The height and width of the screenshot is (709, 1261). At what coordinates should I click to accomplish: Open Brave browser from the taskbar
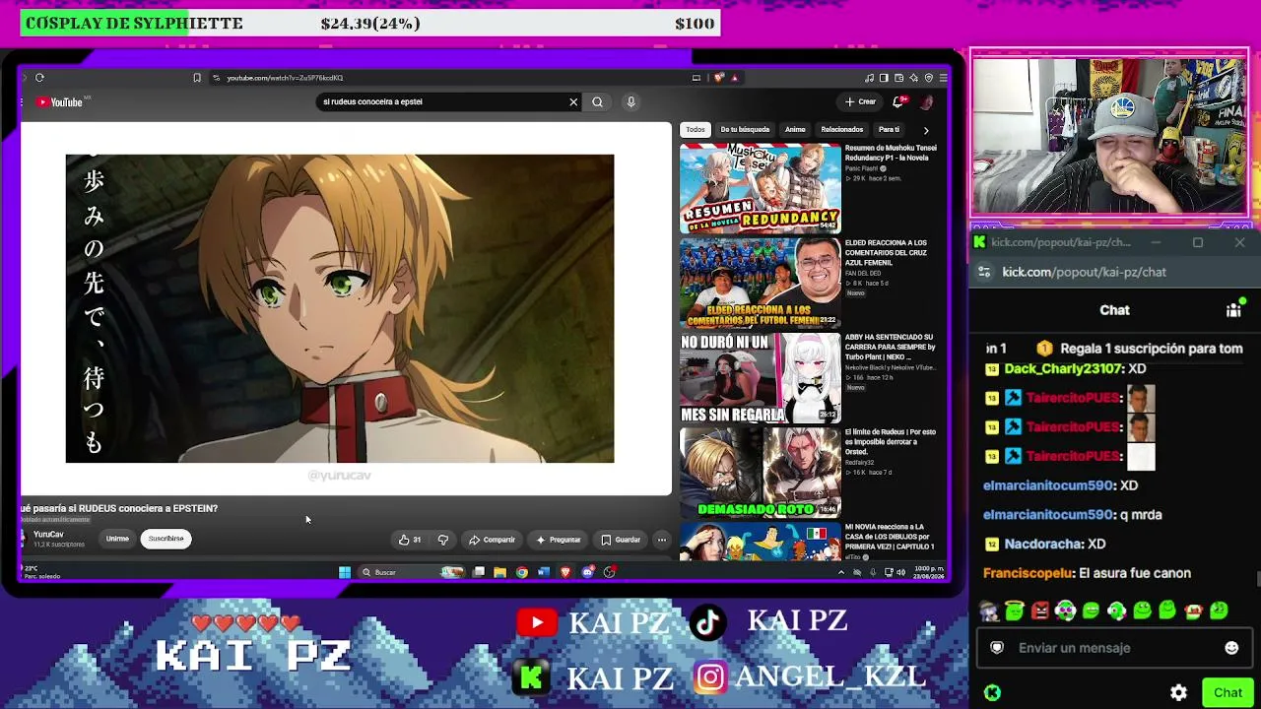pyautogui.click(x=565, y=572)
